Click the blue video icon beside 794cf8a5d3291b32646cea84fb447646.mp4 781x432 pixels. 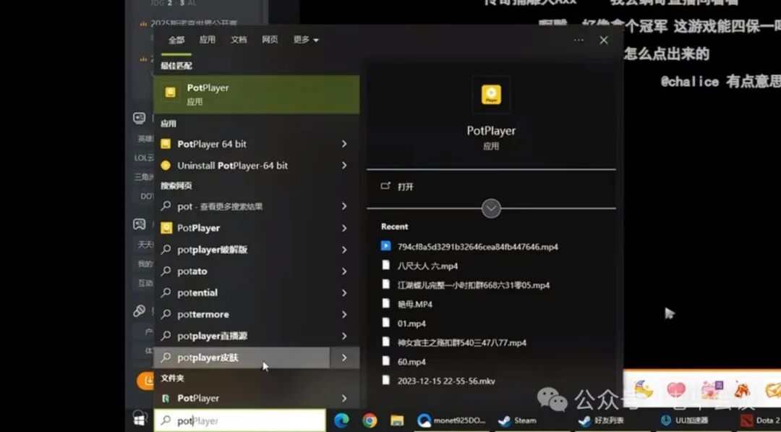pos(385,245)
